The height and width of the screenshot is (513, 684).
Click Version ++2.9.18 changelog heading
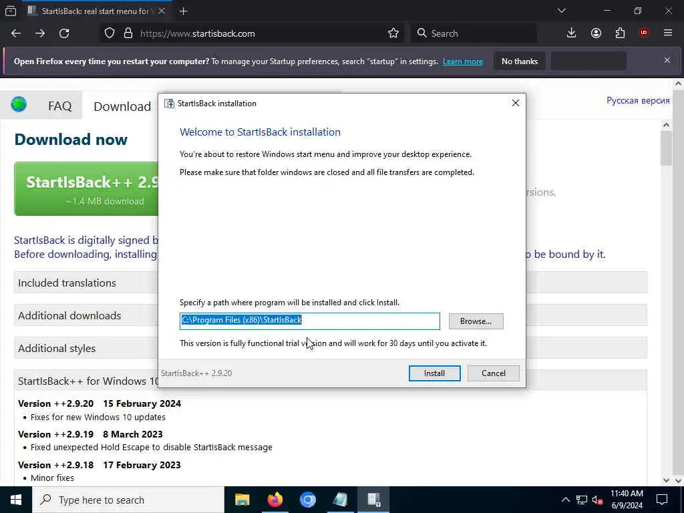click(x=100, y=465)
